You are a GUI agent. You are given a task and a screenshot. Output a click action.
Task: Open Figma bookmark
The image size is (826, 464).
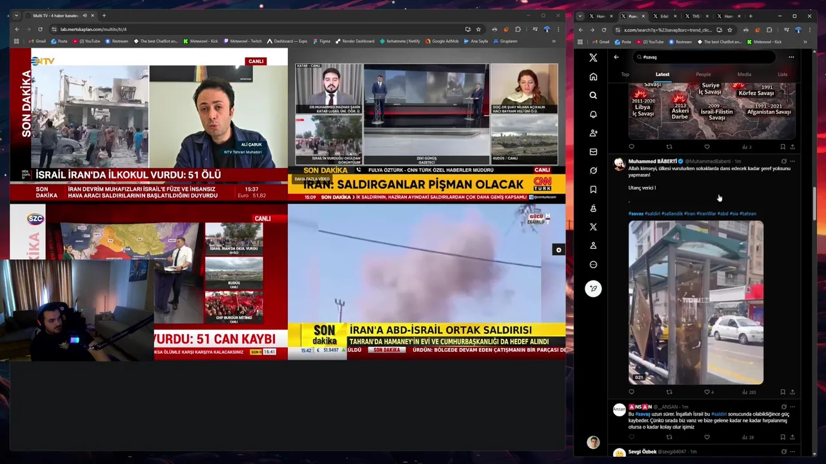coord(321,41)
